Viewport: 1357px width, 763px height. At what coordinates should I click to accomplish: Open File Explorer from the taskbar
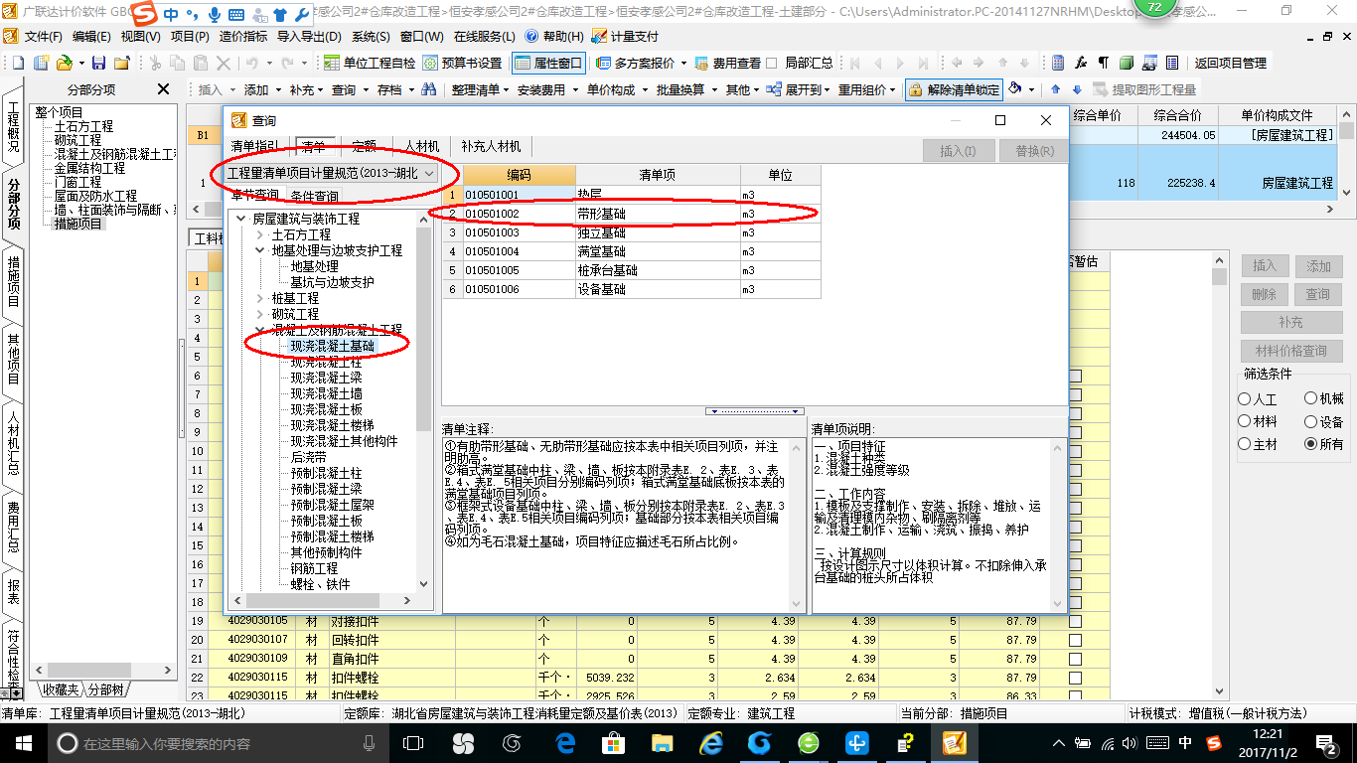click(x=663, y=743)
